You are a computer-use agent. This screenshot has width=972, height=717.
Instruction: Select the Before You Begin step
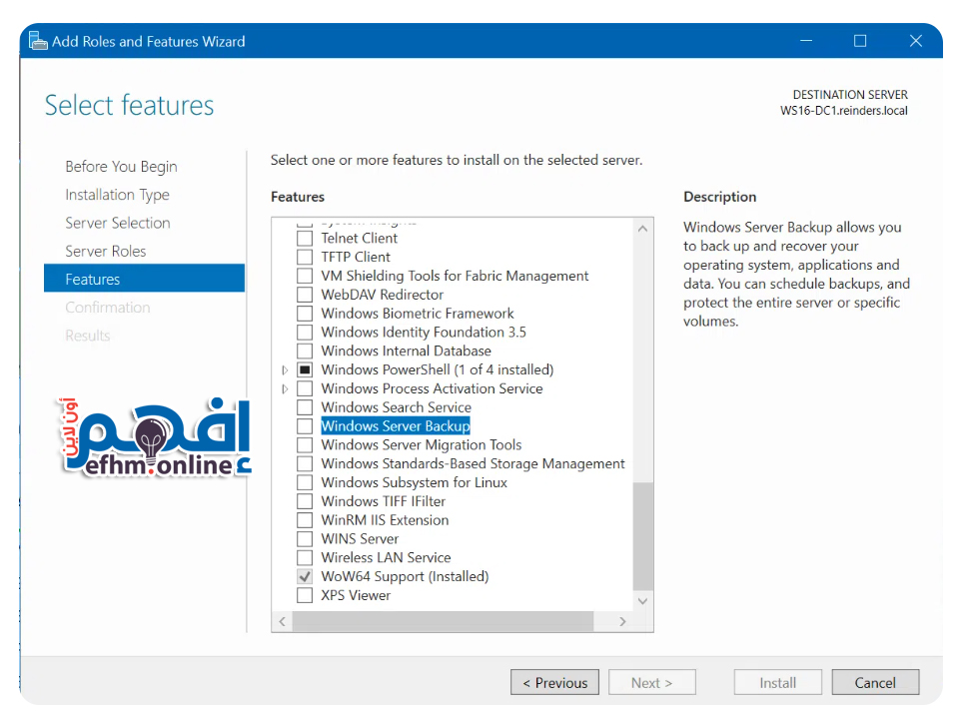[121, 167]
